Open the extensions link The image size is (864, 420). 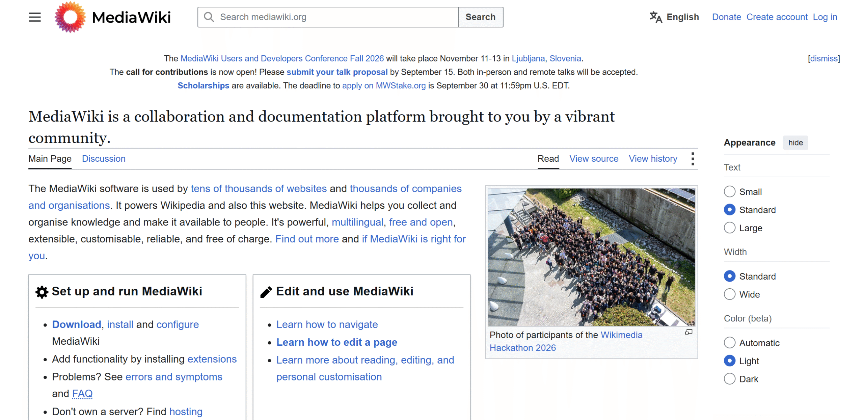212,359
